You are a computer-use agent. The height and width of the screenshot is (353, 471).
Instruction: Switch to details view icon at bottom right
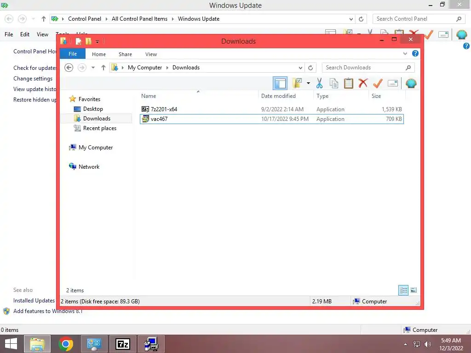pos(403,290)
